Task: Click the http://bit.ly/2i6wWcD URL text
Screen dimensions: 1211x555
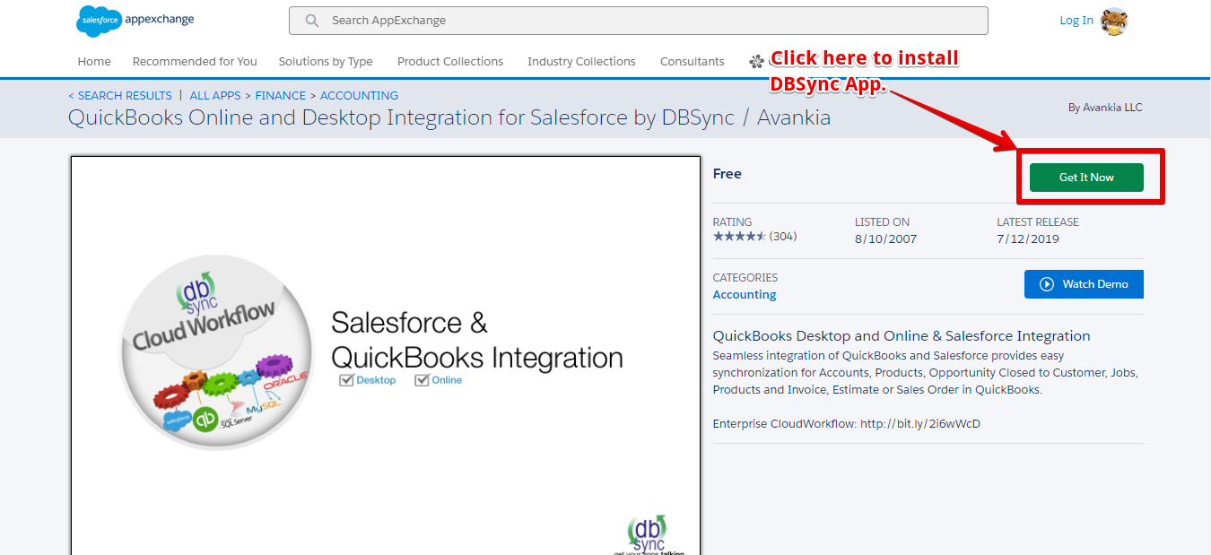Action: (x=920, y=423)
